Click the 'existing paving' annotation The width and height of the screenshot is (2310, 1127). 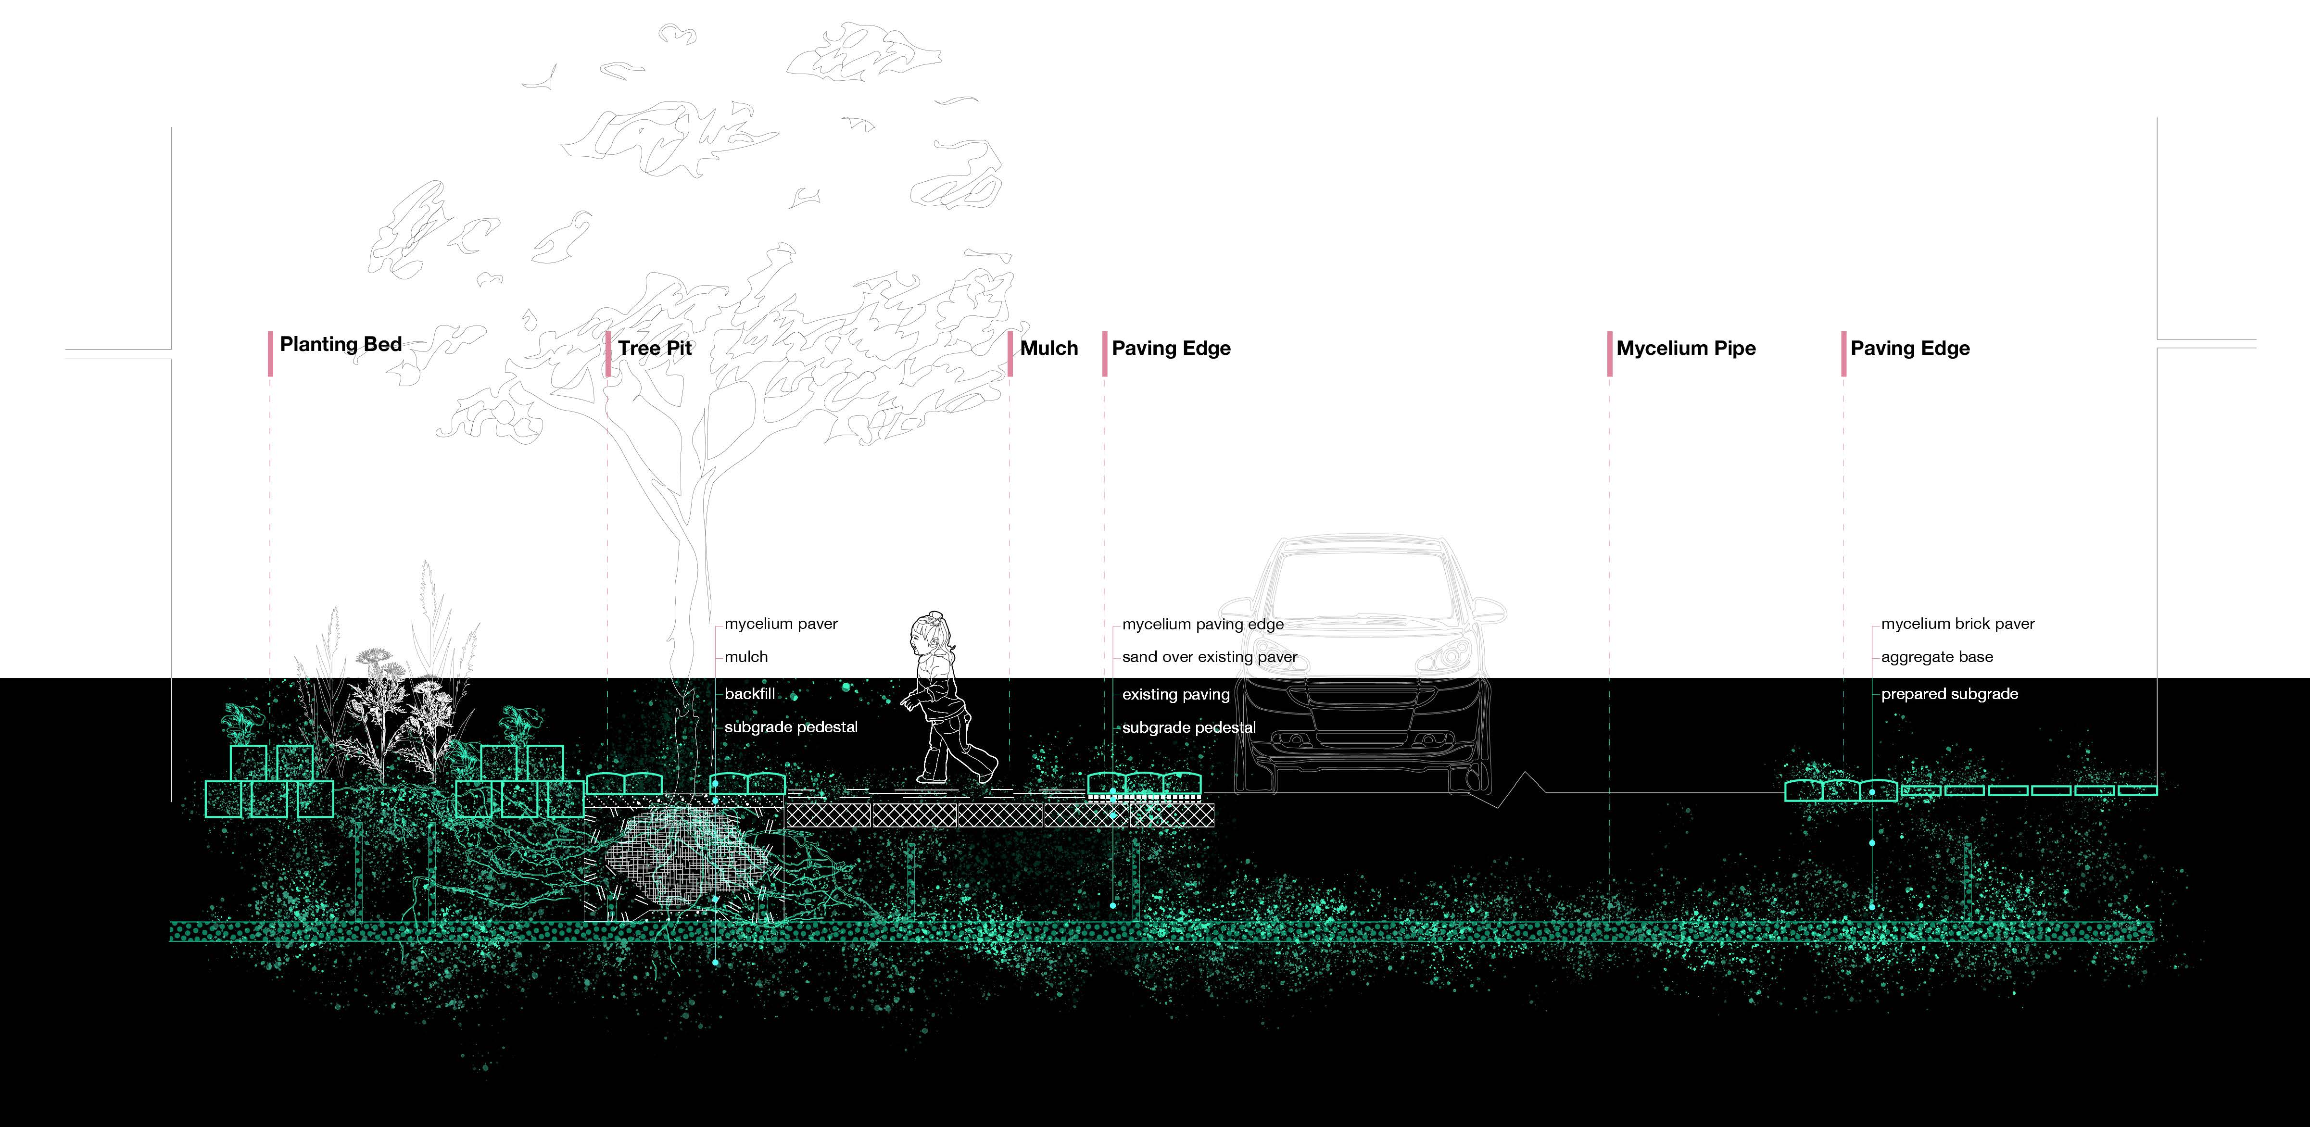click(x=1175, y=695)
